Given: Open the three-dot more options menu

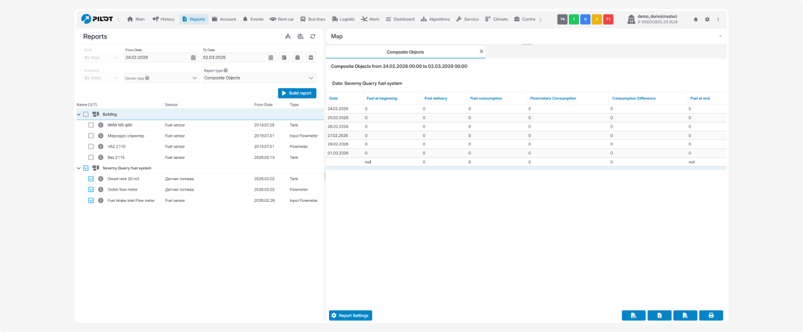Looking at the screenshot, I should point(718,19).
